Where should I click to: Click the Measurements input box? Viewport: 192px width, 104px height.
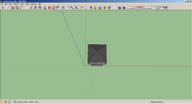click(177, 102)
